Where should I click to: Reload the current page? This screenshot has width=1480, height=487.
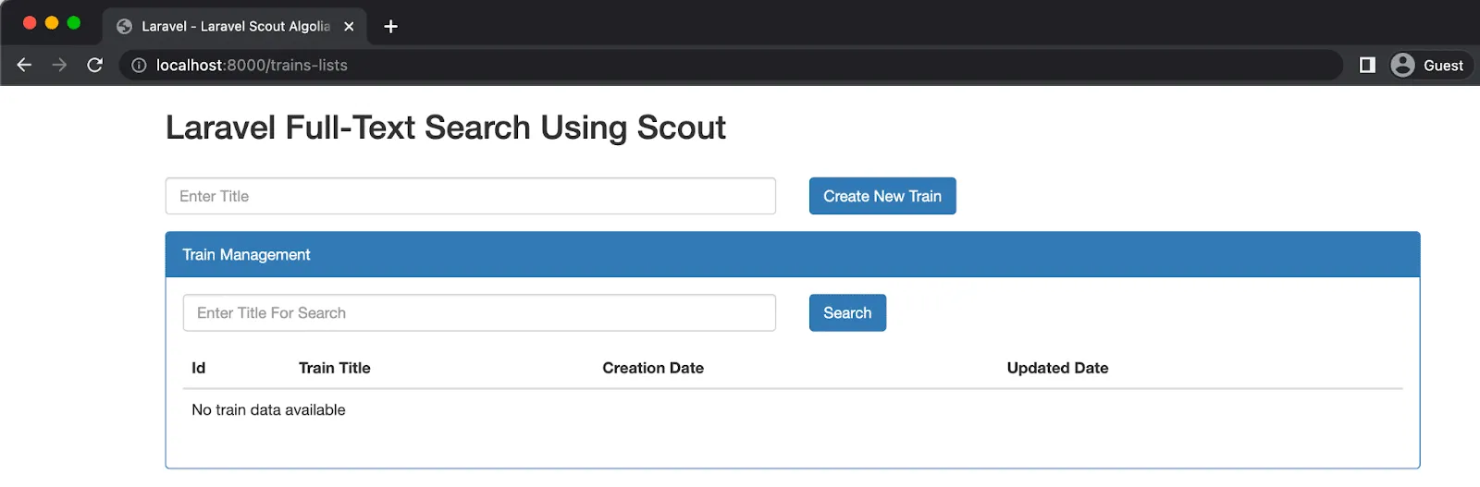(x=94, y=65)
